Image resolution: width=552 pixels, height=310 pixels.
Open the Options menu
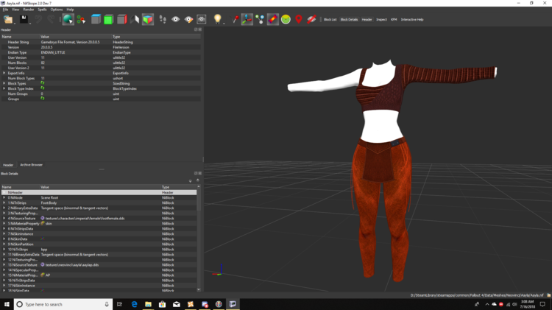click(x=57, y=10)
